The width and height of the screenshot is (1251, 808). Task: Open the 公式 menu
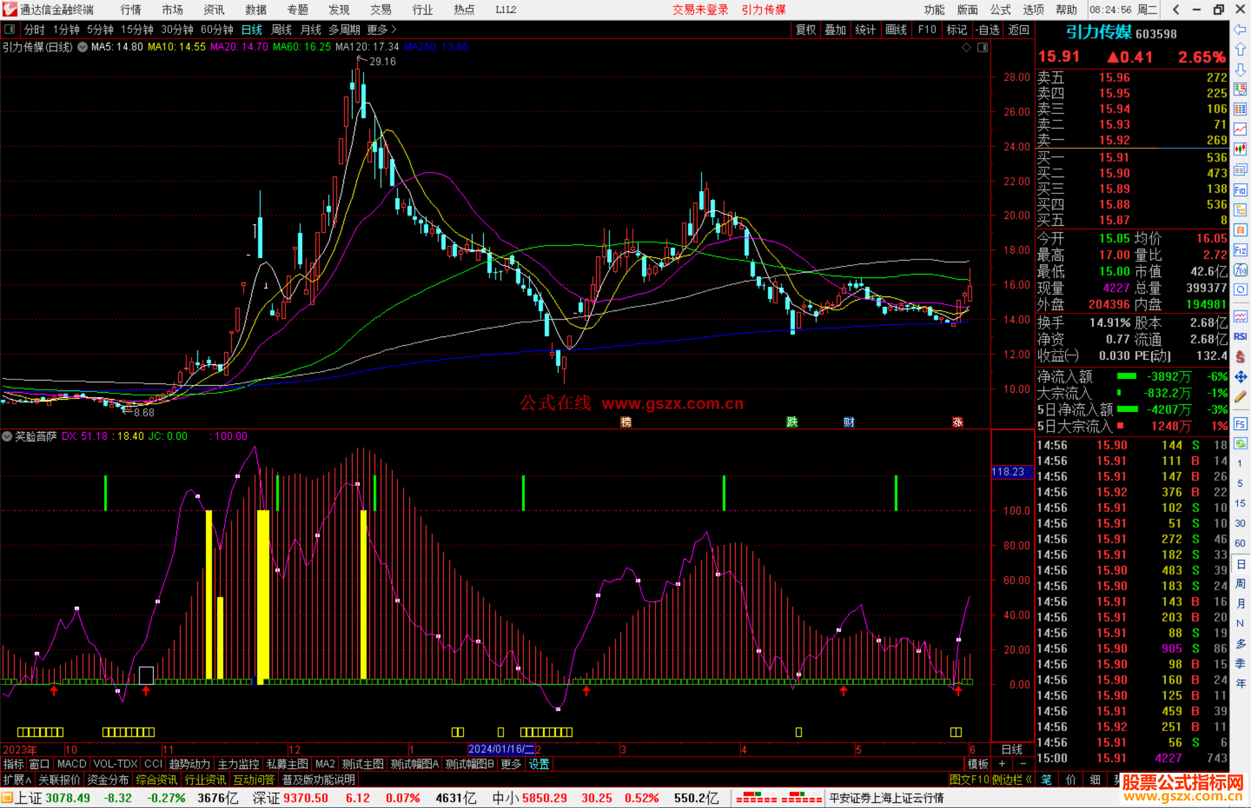pyautogui.click(x=1000, y=10)
